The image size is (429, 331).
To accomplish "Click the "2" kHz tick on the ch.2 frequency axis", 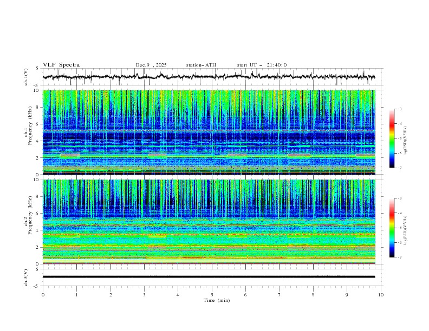I will (38, 247).
